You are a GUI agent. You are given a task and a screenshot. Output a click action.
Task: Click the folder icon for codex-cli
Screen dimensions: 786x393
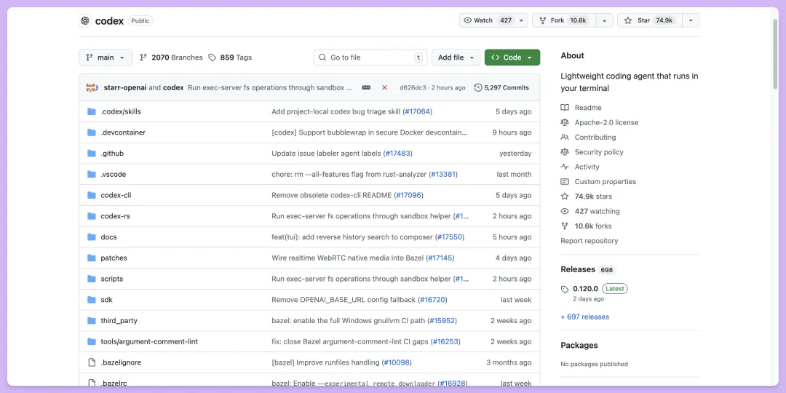click(91, 195)
